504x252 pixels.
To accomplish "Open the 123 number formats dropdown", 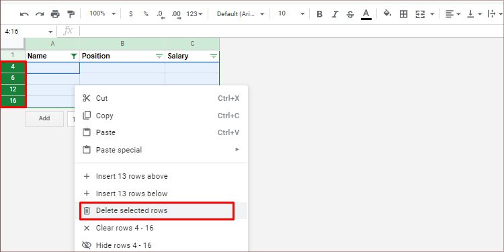I will coord(194,14).
